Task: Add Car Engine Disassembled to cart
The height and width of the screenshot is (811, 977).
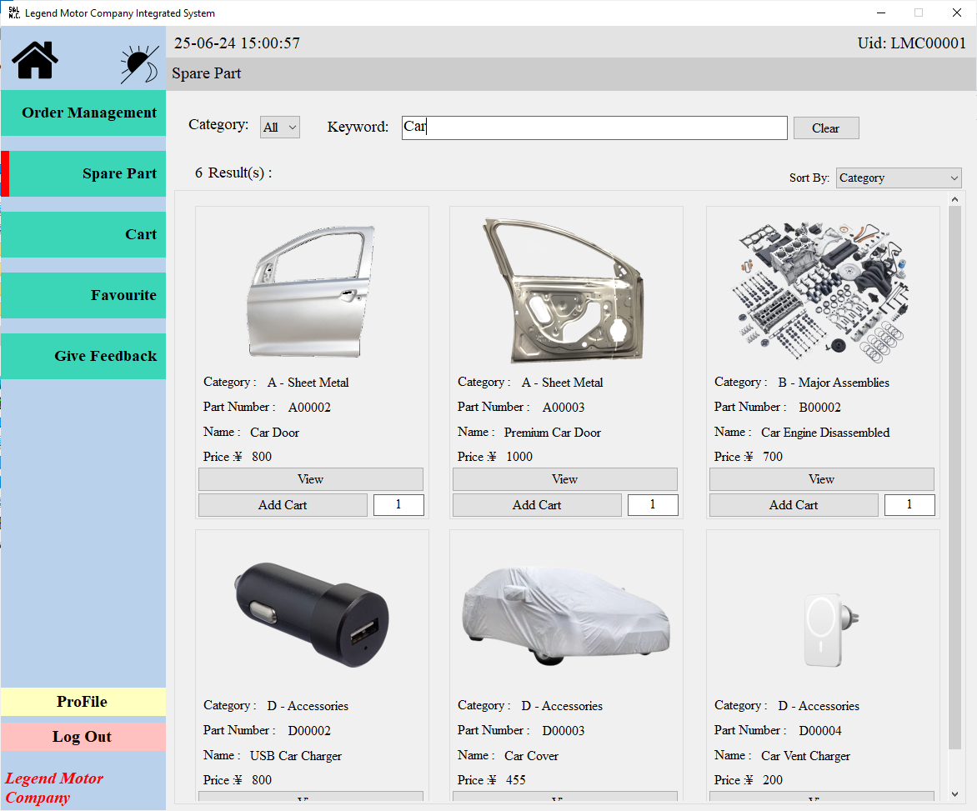Action: 794,504
